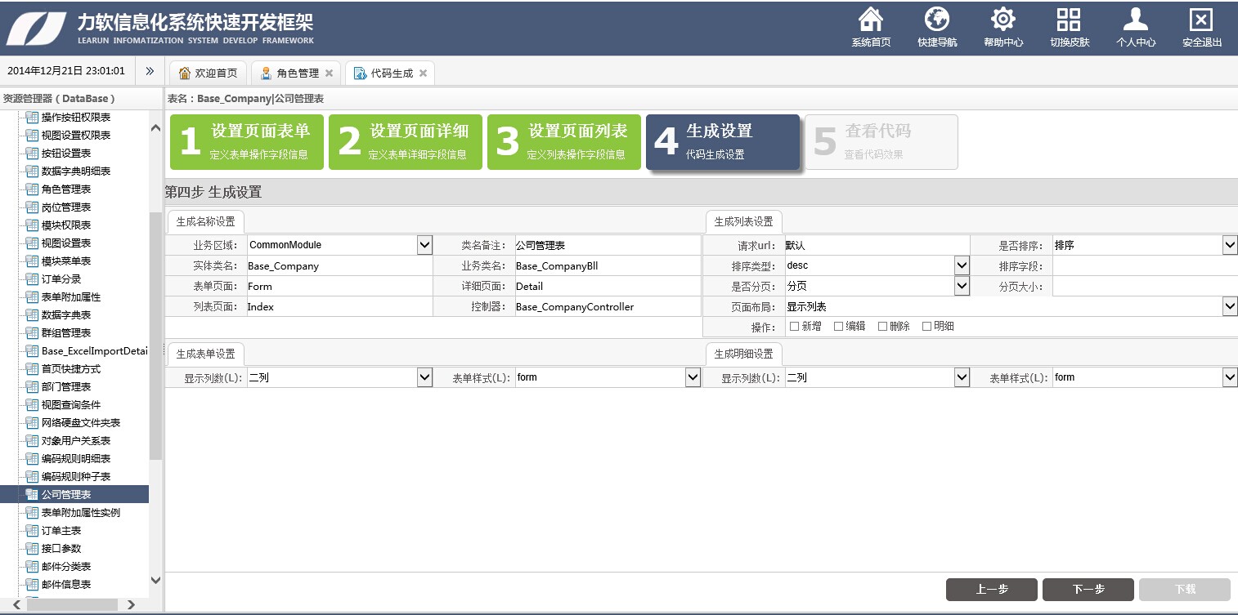1238x615 pixels.
Task: Select 订单主表 in the tree
Action: coord(61,530)
